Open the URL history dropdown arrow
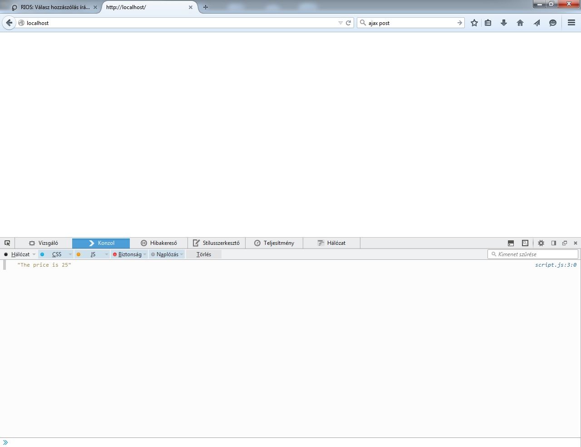581x447 pixels. tap(340, 23)
